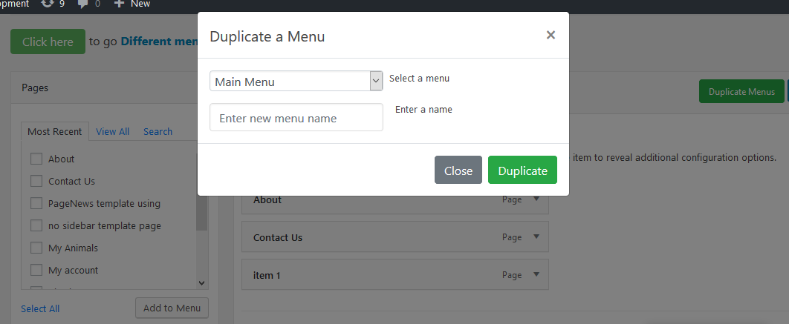Click the pages list scrollbar down arrow
This screenshot has width=789, height=324.
pos(202,283)
